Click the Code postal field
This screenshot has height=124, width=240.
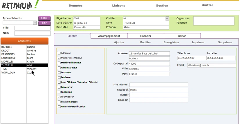(x=149, y=64)
